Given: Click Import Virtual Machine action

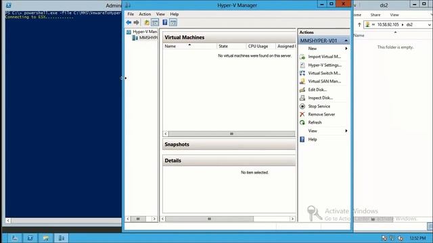Looking at the screenshot, I should 325,57.
